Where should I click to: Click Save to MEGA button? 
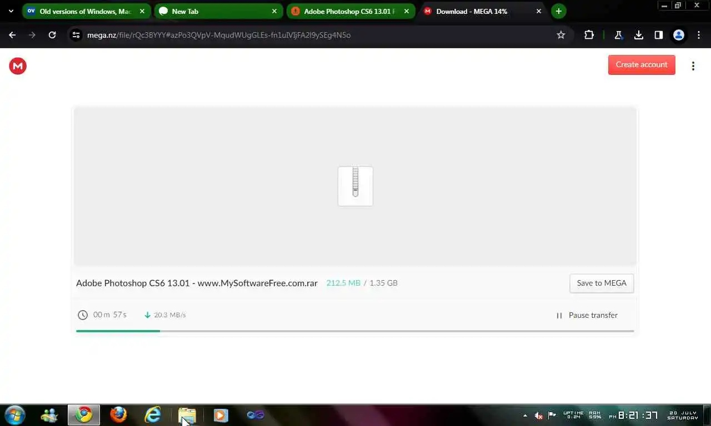(602, 283)
